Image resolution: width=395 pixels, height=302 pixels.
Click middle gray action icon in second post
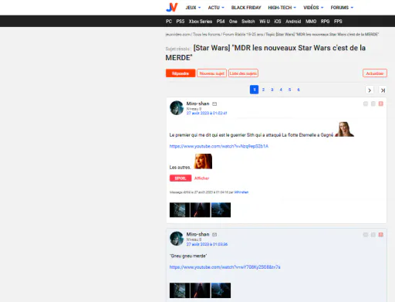click(373, 235)
